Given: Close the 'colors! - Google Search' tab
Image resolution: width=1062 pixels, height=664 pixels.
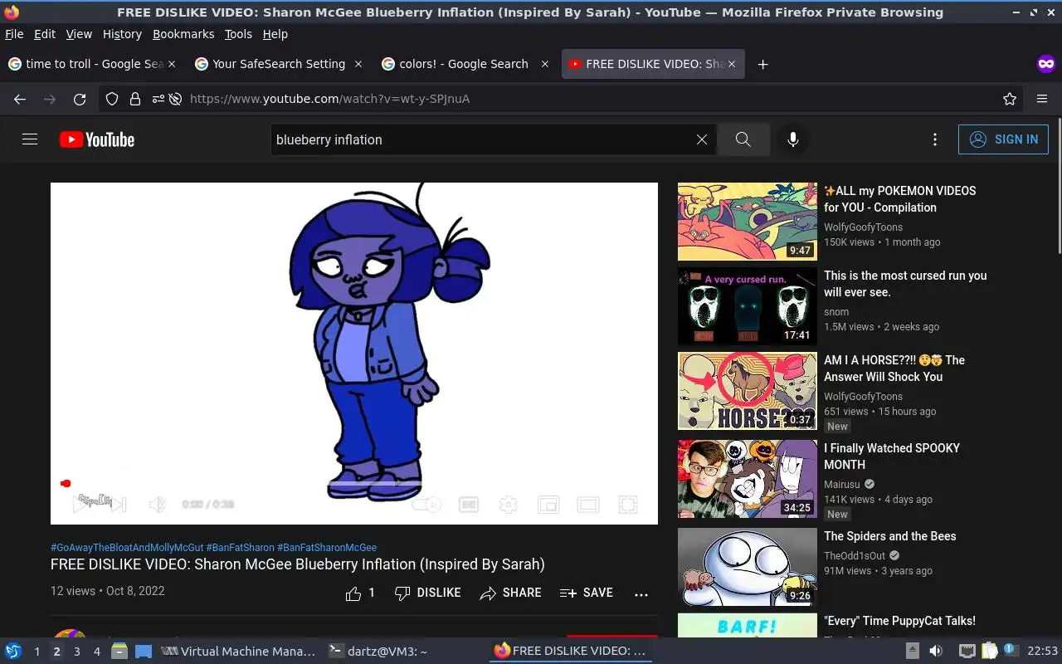Looking at the screenshot, I should pyautogui.click(x=545, y=64).
